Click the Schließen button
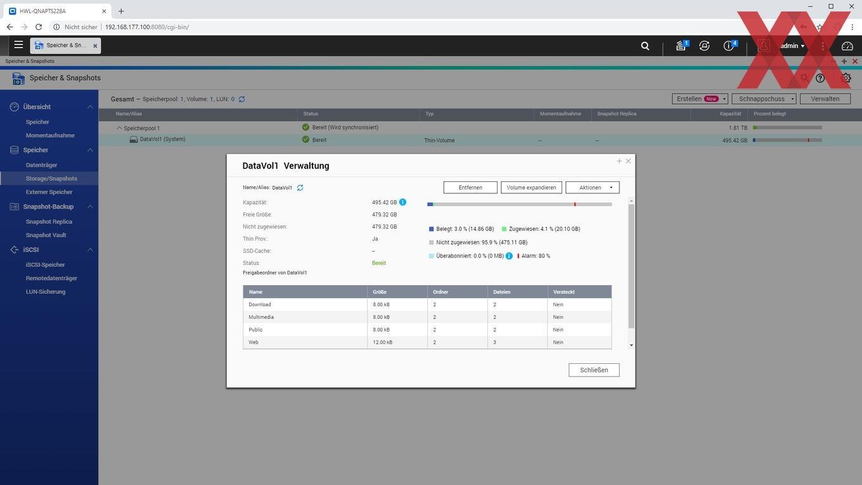The height and width of the screenshot is (485, 862). (x=594, y=370)
